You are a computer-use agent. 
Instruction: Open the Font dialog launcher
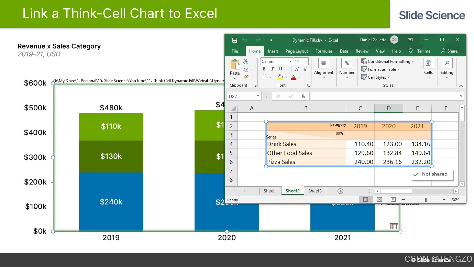pyautogui.click(x=309, y=85)
